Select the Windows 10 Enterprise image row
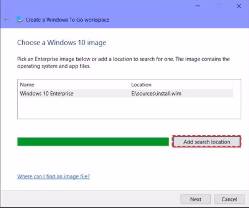 click(126, 93)
